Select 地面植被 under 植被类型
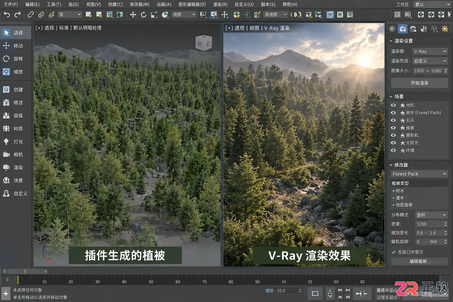The image size is (453, 302). [404, 205]
